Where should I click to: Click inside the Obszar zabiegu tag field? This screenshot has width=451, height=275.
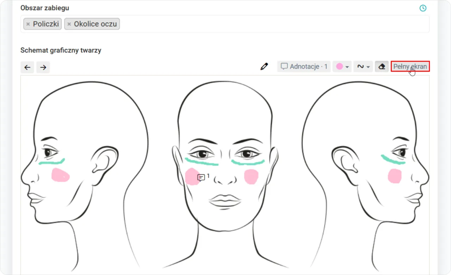[225, 24]
